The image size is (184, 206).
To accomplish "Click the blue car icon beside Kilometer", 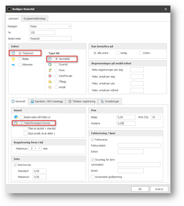I will [13, 65].
